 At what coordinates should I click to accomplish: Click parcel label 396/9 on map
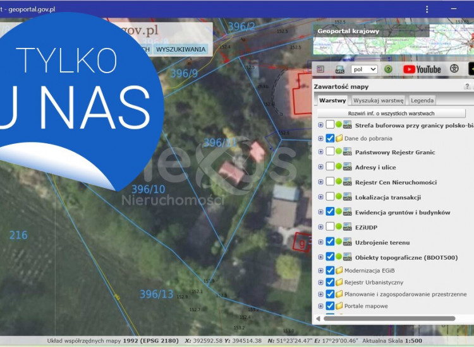(x=184, y=73)
